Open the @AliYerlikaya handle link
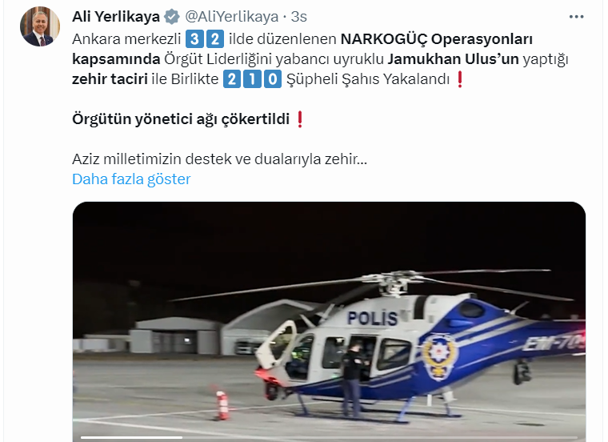The image size is (608, 442). click(231, 17)
